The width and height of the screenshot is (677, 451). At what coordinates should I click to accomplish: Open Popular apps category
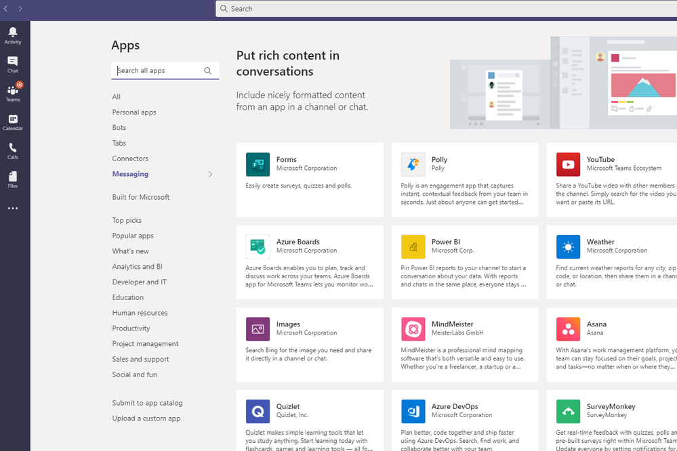pyautogui.click(x=133, y=236)
